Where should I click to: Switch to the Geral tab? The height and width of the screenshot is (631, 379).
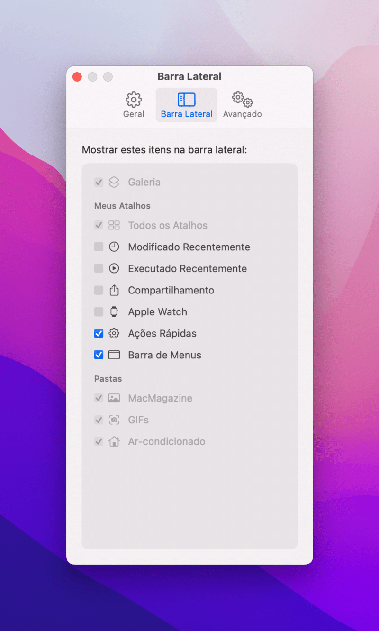[133, 104]
